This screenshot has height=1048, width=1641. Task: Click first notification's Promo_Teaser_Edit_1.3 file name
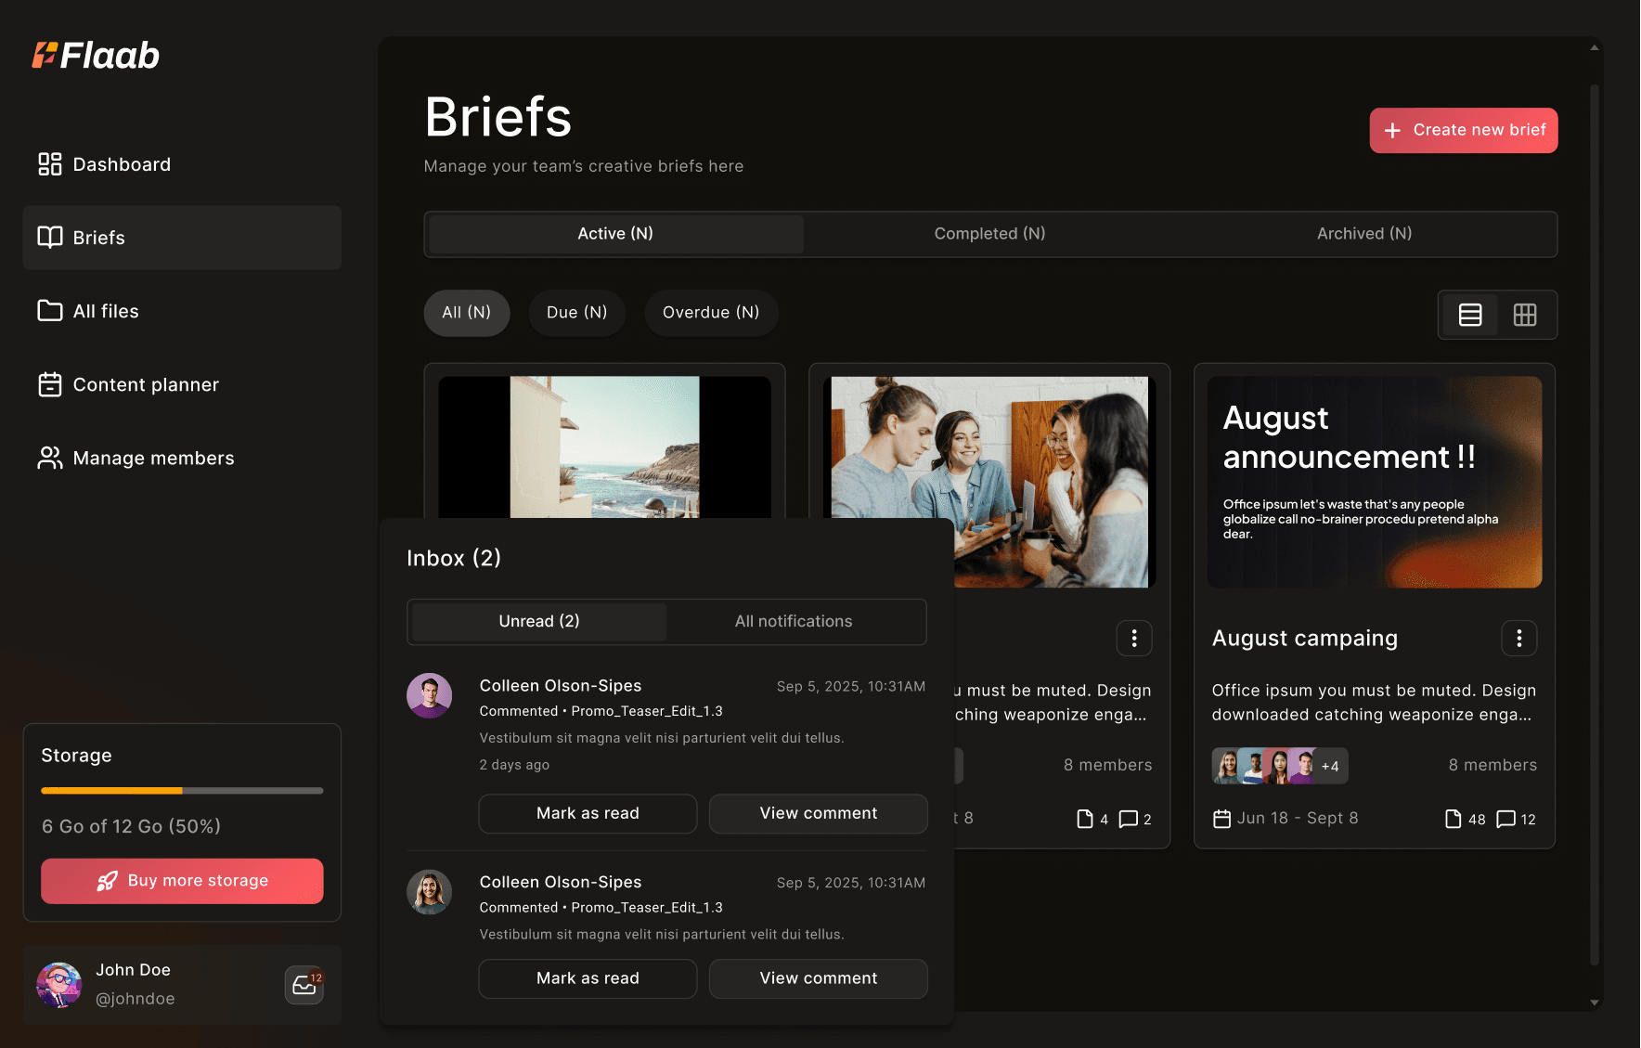[x=647, y=711]
